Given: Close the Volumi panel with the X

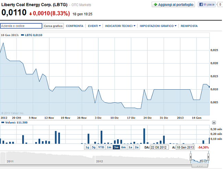Looking at the screenshot, I should 214,122.
